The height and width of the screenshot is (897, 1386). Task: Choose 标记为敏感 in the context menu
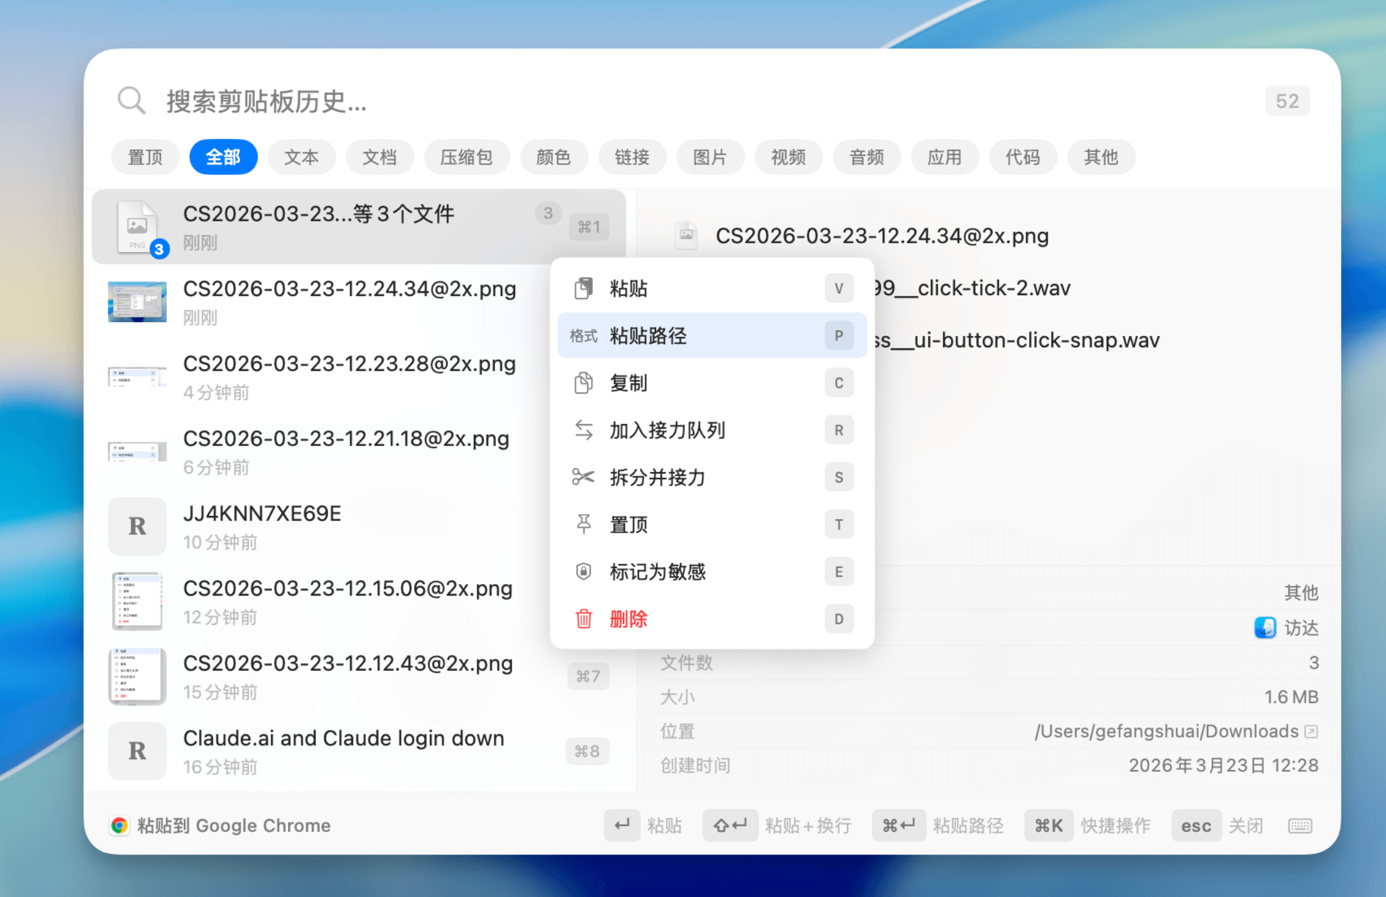tap(712, 572)
